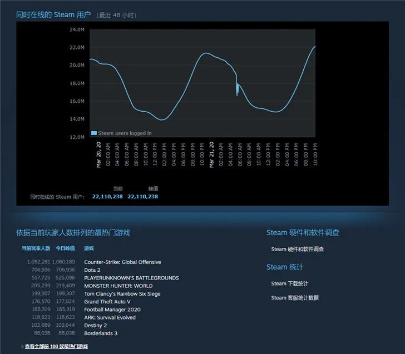The image size is (405, 354).
Task: Click the sharp dip on the users graph line
Action: pos(237,89)
